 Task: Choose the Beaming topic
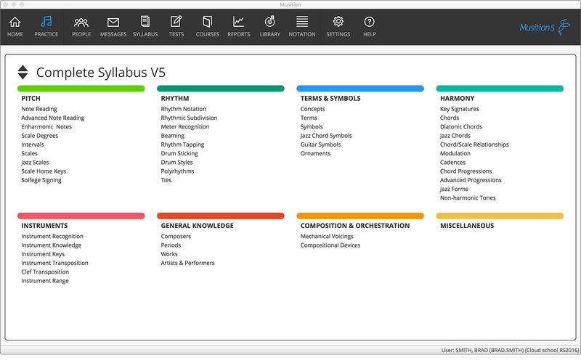click(173, 136)
